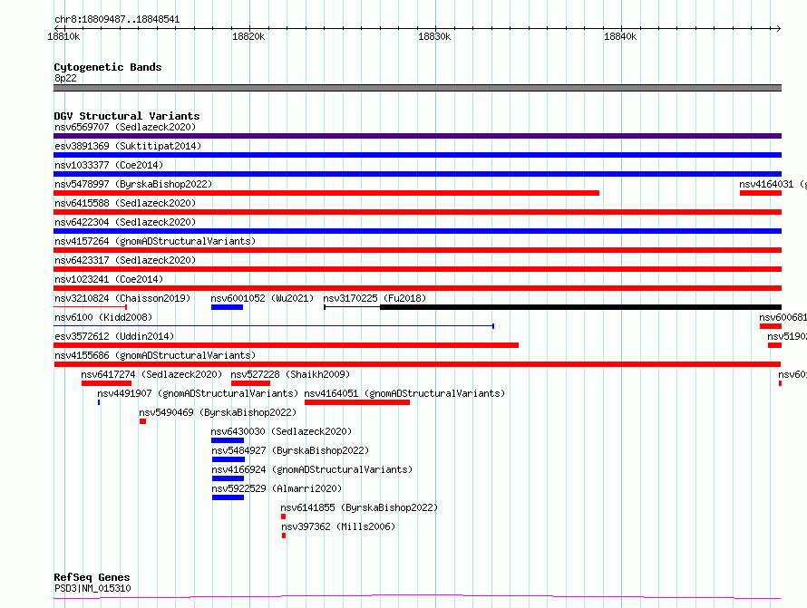Select nsv3210824 (Chaisson2019) variant label
Image resolution: width=807 pixels, height=608 pixels.
pyautogui.click(x=122, y=298)
